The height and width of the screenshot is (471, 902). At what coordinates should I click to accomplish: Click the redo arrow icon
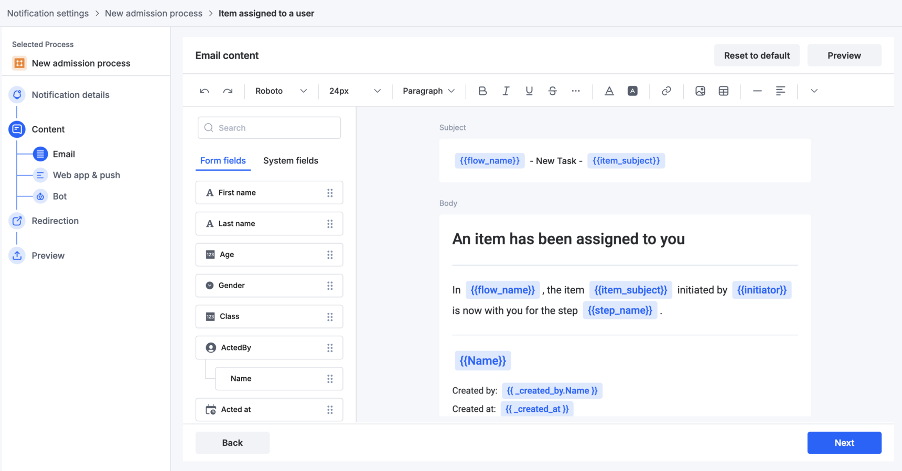pos(228,91)
